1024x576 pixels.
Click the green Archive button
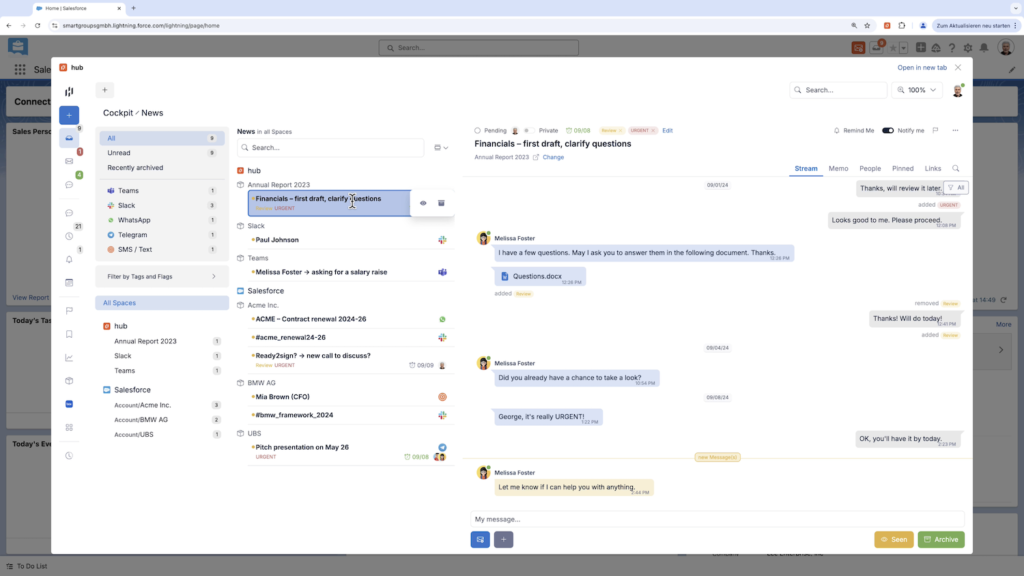pos(941,540)
